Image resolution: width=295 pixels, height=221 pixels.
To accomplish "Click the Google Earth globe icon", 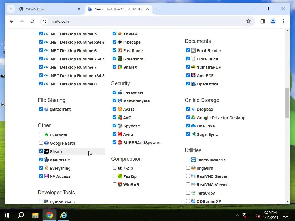I will click(46, 143).
